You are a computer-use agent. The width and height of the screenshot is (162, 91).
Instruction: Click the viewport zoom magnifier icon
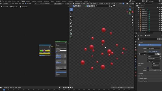[x=132, y=17]
